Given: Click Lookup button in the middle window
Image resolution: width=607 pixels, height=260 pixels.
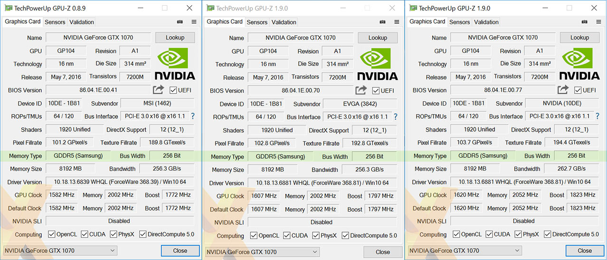Looking at the screenshot, I should pos(378,38).
